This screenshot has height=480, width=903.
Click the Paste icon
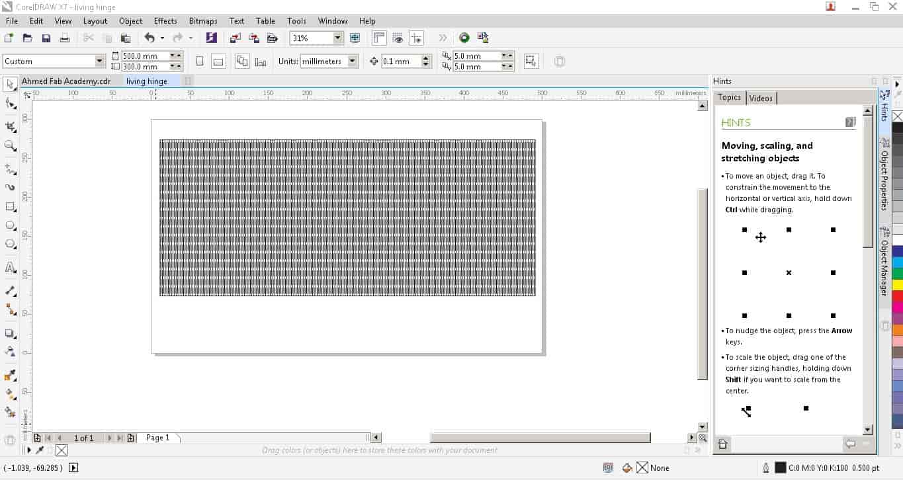point(126,38)
